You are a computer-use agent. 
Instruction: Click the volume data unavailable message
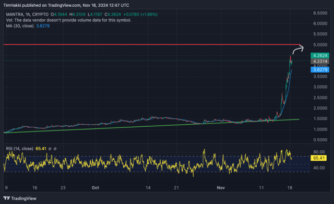(68, 20)
